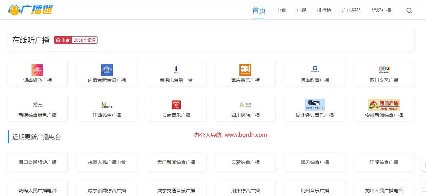The width and height of the screenshot is (426, 196).
Task: Click the red 电台 2058个频道 badge
Action: pos(76,40)
